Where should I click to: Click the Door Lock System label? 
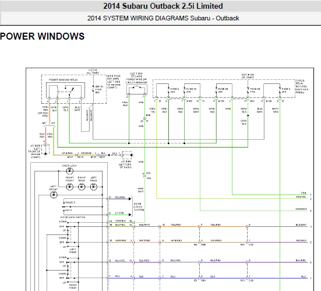tap(139, 207)
